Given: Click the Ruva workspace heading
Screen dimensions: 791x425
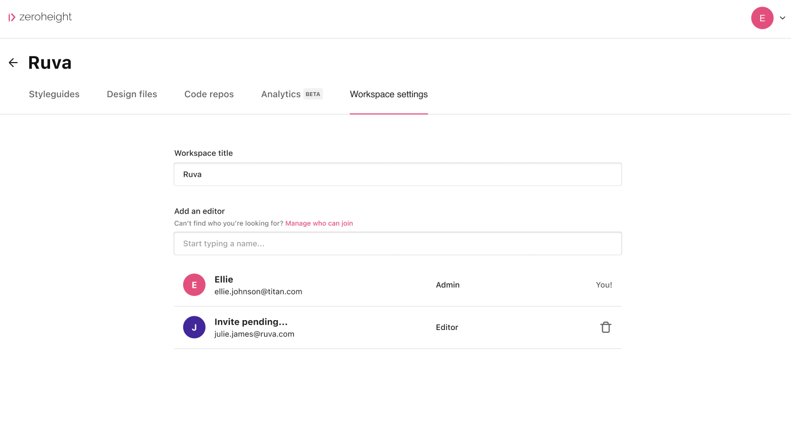Looking at the screenshot, I should point(50,63).
